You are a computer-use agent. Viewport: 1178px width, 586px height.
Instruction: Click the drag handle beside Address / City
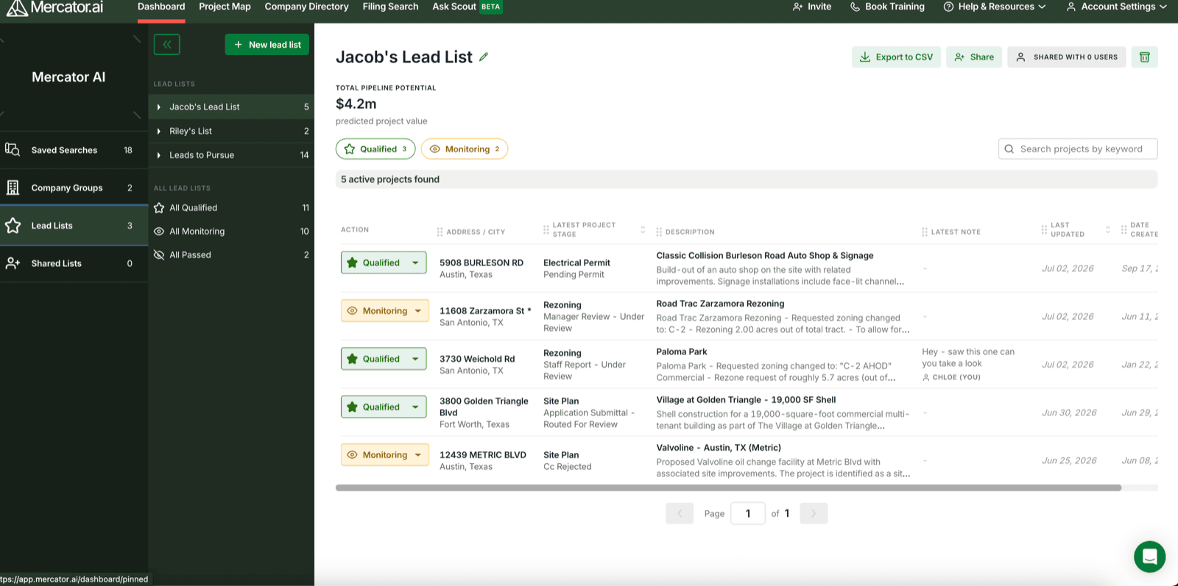pyautogui.click(x=440, y=232)
